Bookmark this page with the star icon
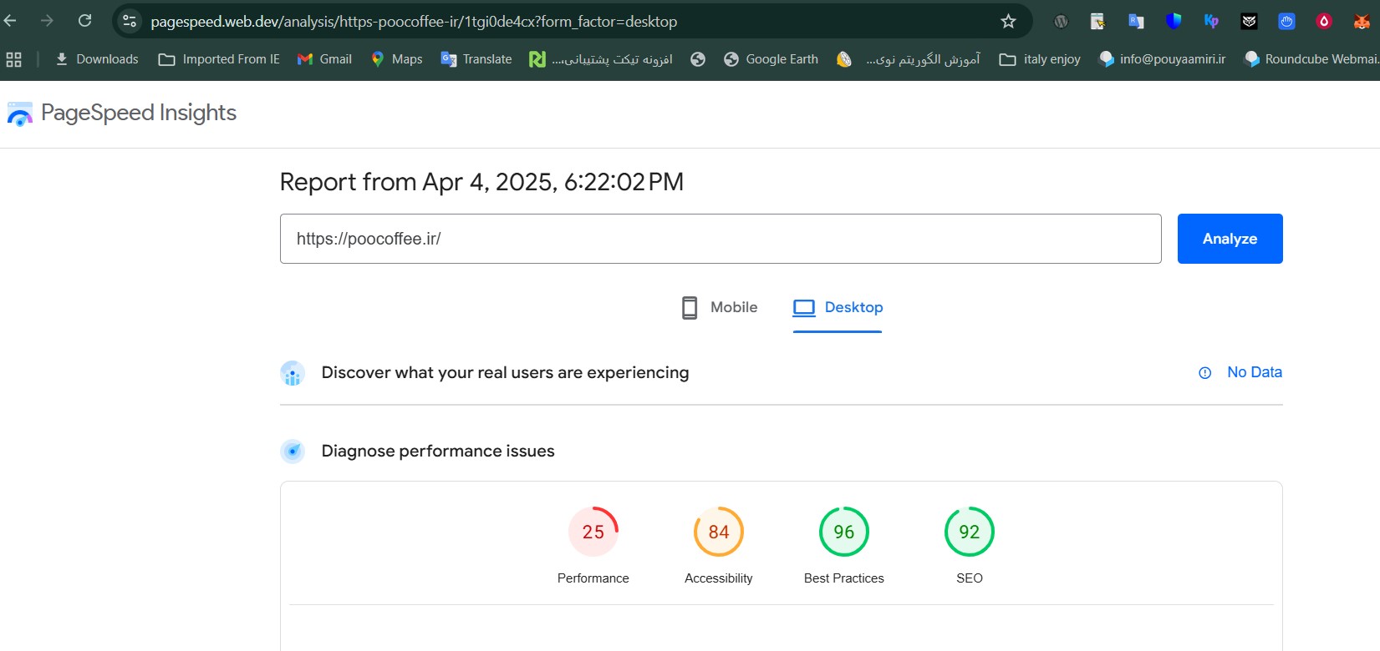The image size is (1380, 651). tap(1008, 22)
